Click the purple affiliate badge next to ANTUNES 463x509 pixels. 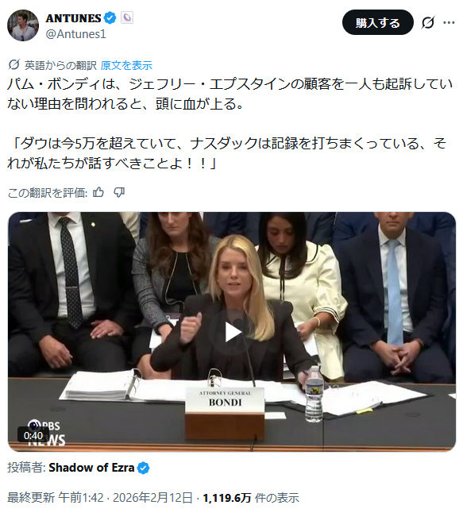[127, 17]
